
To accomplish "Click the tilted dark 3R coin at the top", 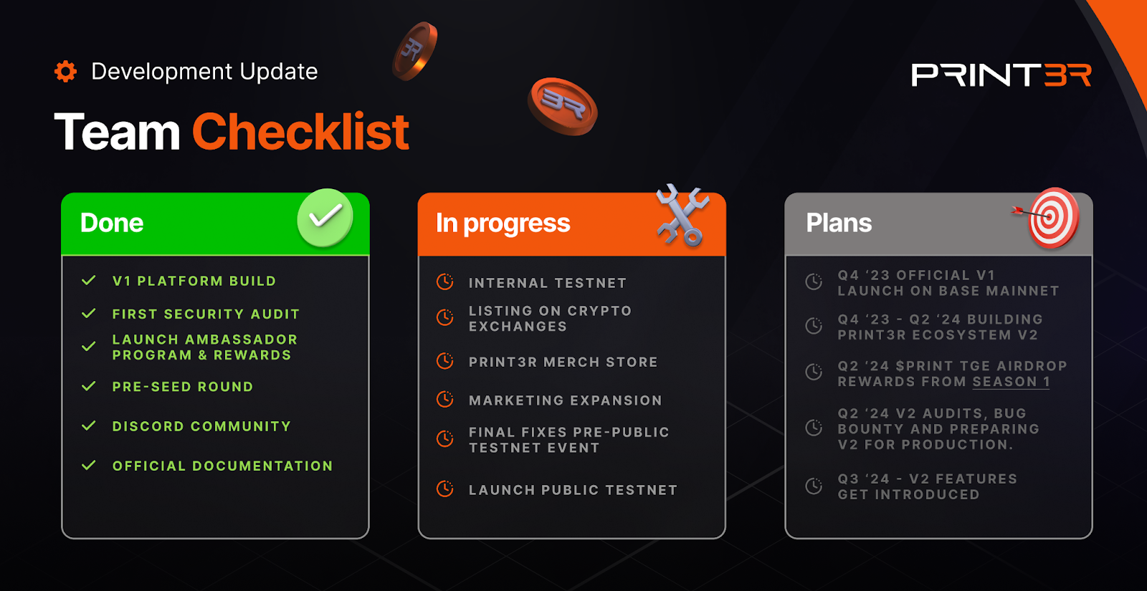I will 415,51.
